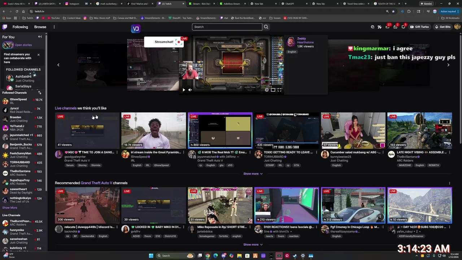Open the Browse tab
This screenshot has width=462, height=260.
click(x=40, y=27)
